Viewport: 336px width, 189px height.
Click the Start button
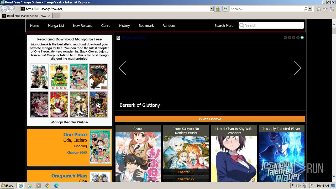click(7, 186)
